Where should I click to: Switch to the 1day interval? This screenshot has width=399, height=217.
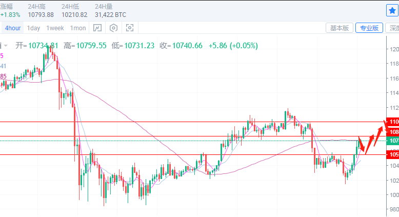(x=33, y=28)
